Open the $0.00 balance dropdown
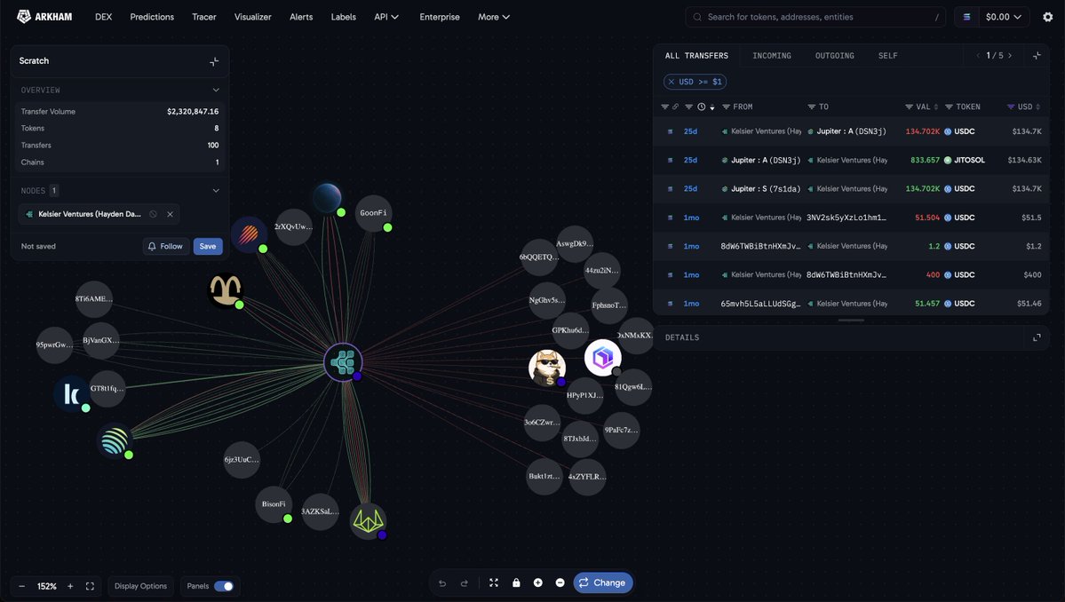Screen dimensions: 1065x602 pyautogui.click(x=1003, y=17)
